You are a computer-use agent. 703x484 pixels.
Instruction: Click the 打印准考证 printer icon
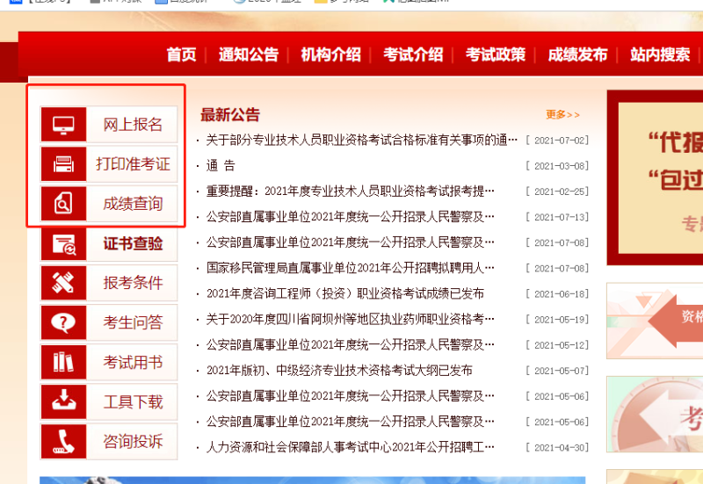pyautogui.click(x=63, y=164)
